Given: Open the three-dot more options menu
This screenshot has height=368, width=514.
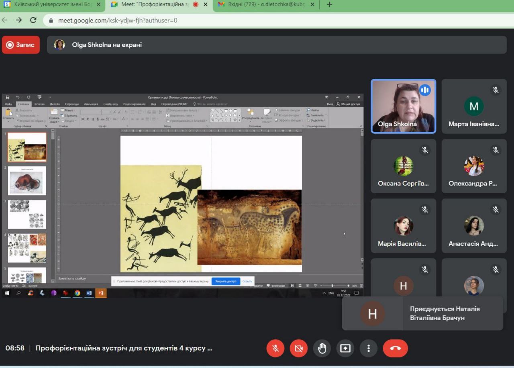Looking at the screenshot, I should pyautogui.click(x=368, y=348).
